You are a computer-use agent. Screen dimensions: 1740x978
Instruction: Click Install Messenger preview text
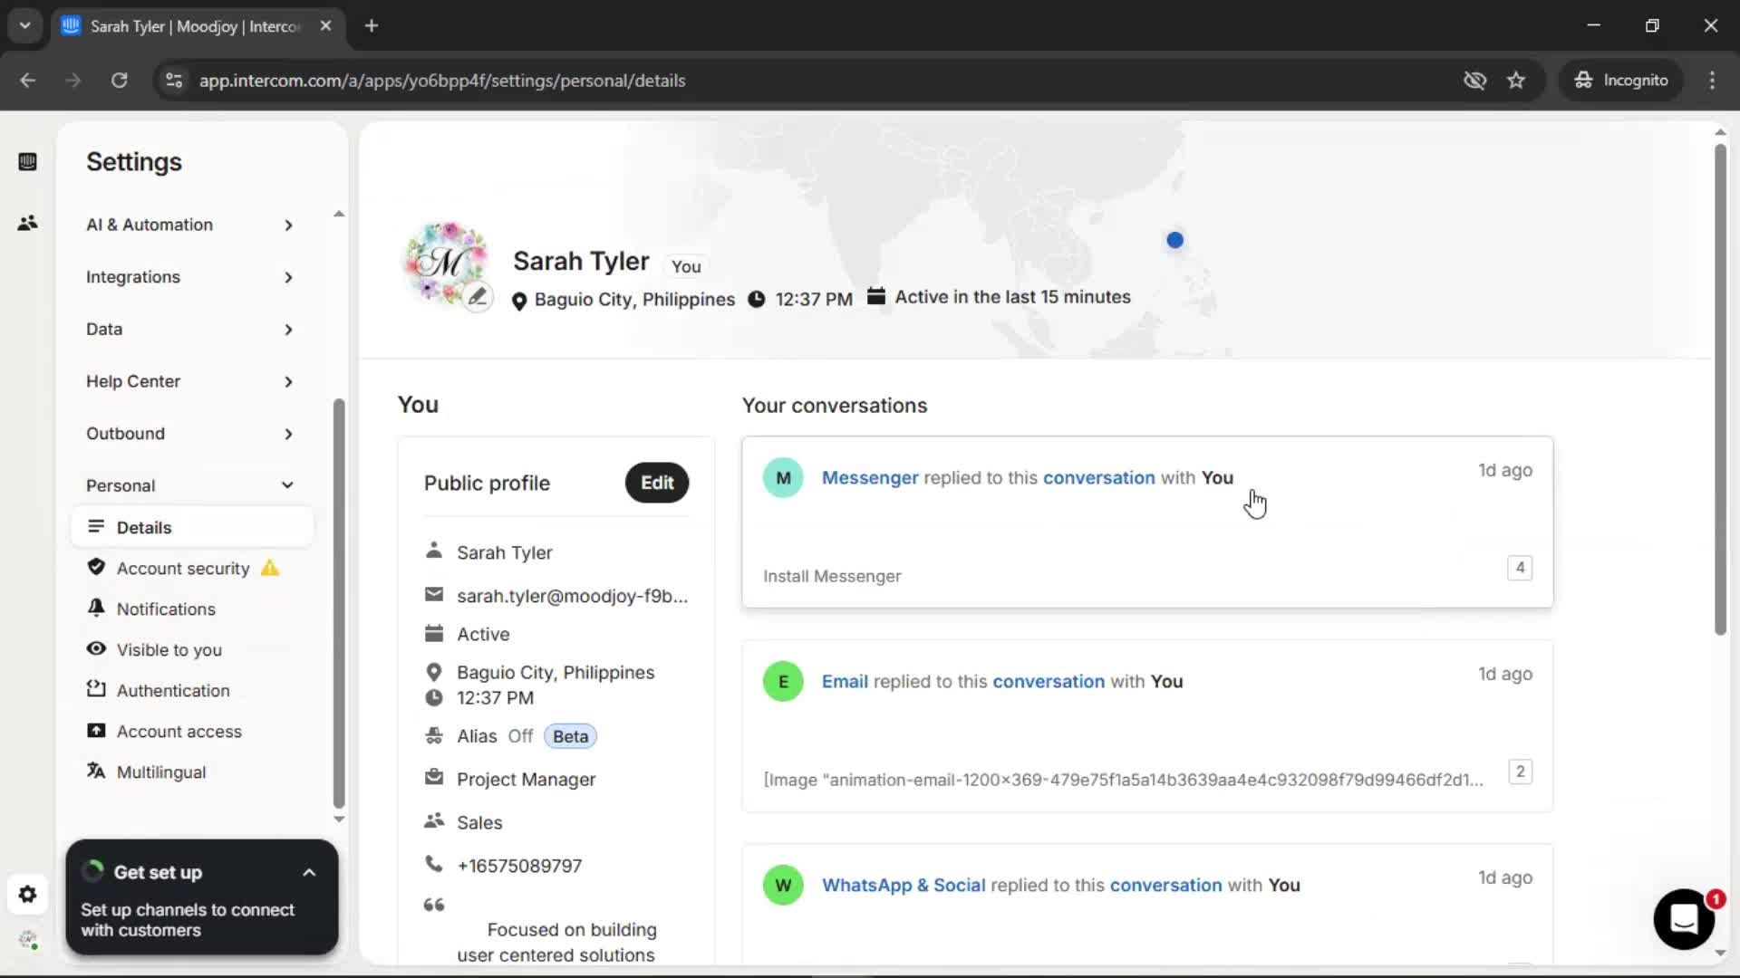click(x=832, y=576)
